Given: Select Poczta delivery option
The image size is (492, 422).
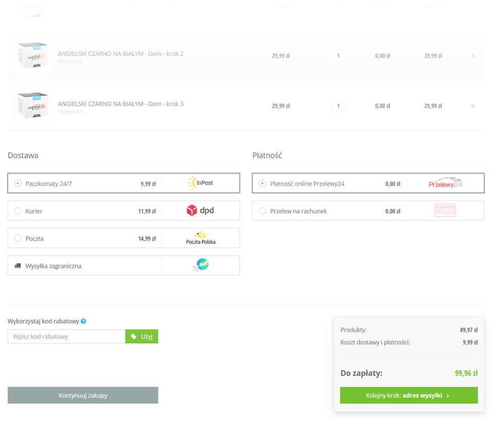Looking at the screenshot, I should click(x=18, y=238).
